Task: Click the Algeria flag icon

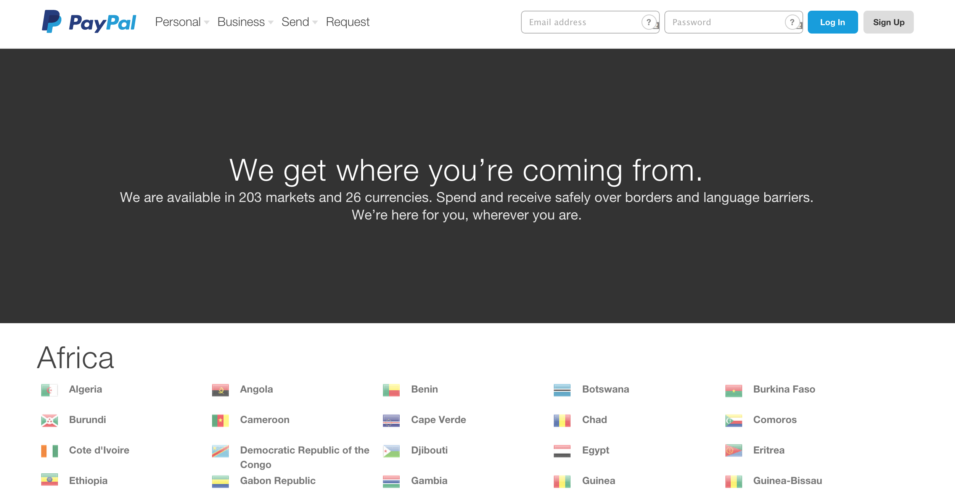Action: pyautogui.click(x=49, y=389)
